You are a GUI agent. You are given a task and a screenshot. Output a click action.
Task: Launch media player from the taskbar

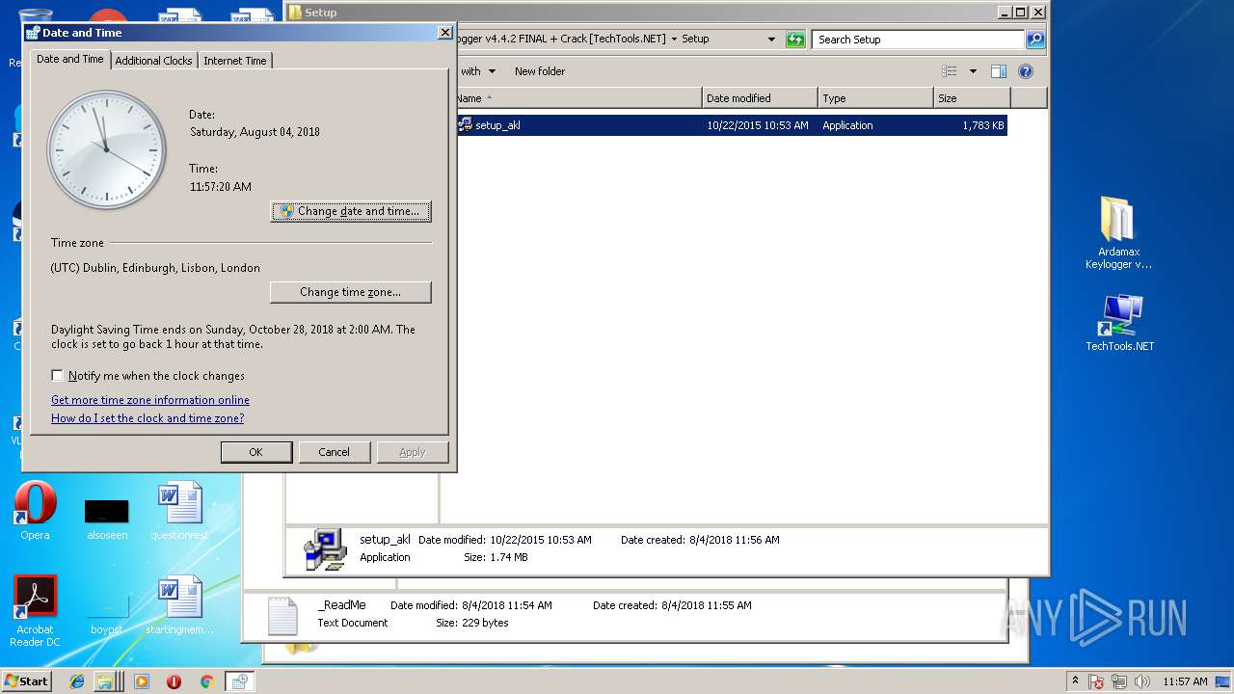(x=142, y=681)
